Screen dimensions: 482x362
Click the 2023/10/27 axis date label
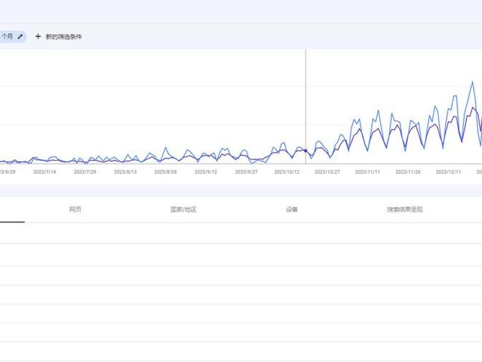click(327, 172)
